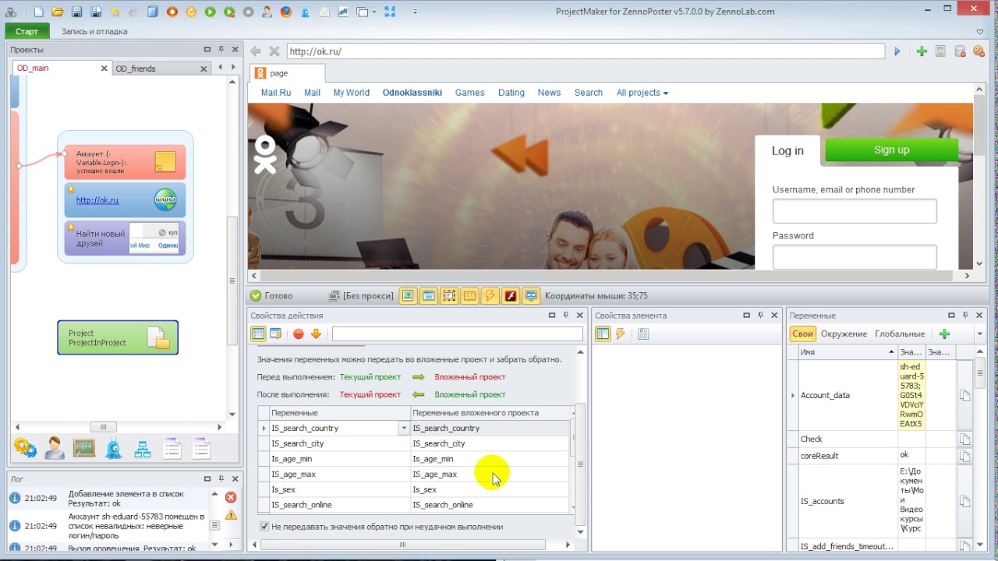Open the IS_search_country variable dropdown

click(404, 428)
